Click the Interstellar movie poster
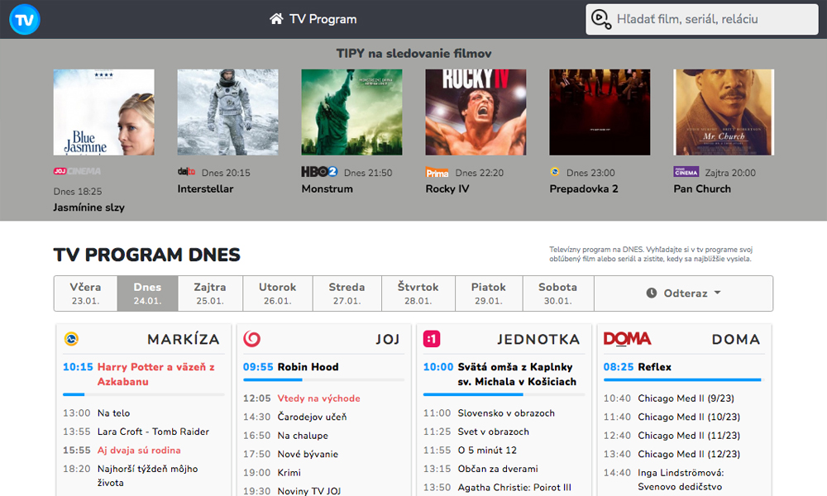Image resolution: width=827 pixels, height=496 pixels. click(227, 112)
